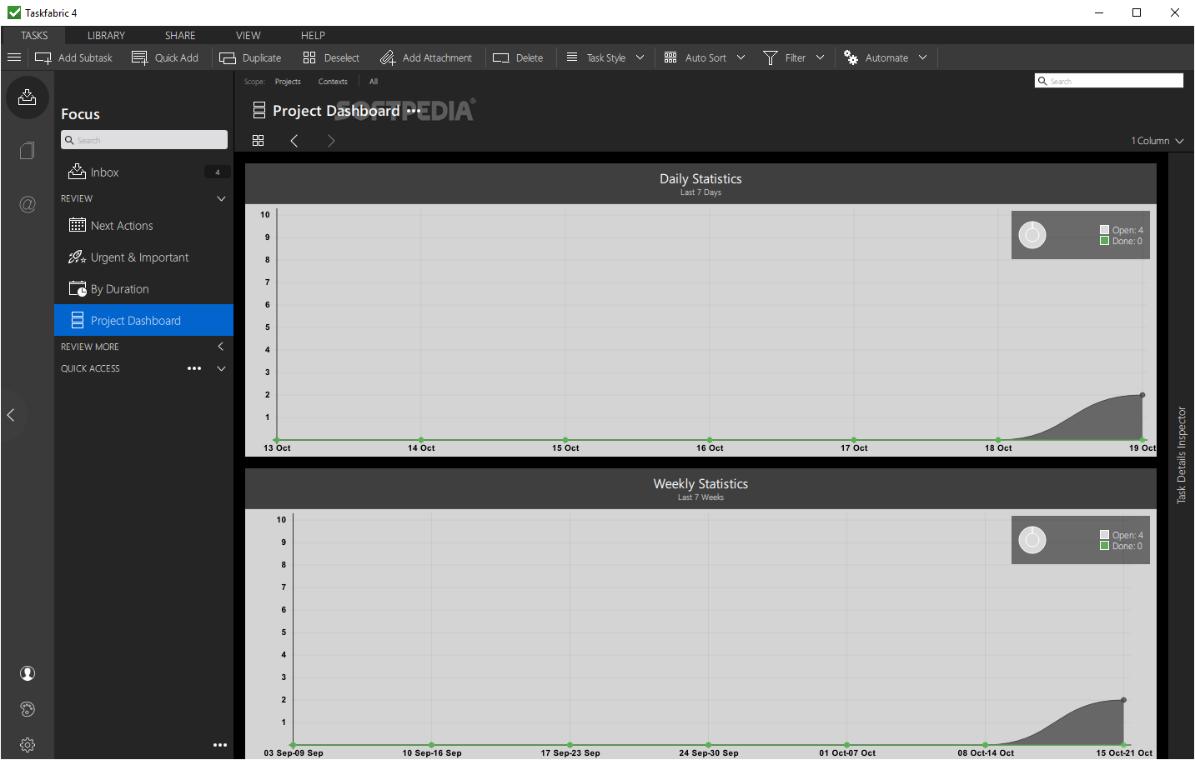Screen dimensions: 1195x760
Task: Duplicate the selected task
Action: pos(250,57)
